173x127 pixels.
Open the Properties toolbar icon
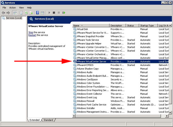tap(21, 13)
